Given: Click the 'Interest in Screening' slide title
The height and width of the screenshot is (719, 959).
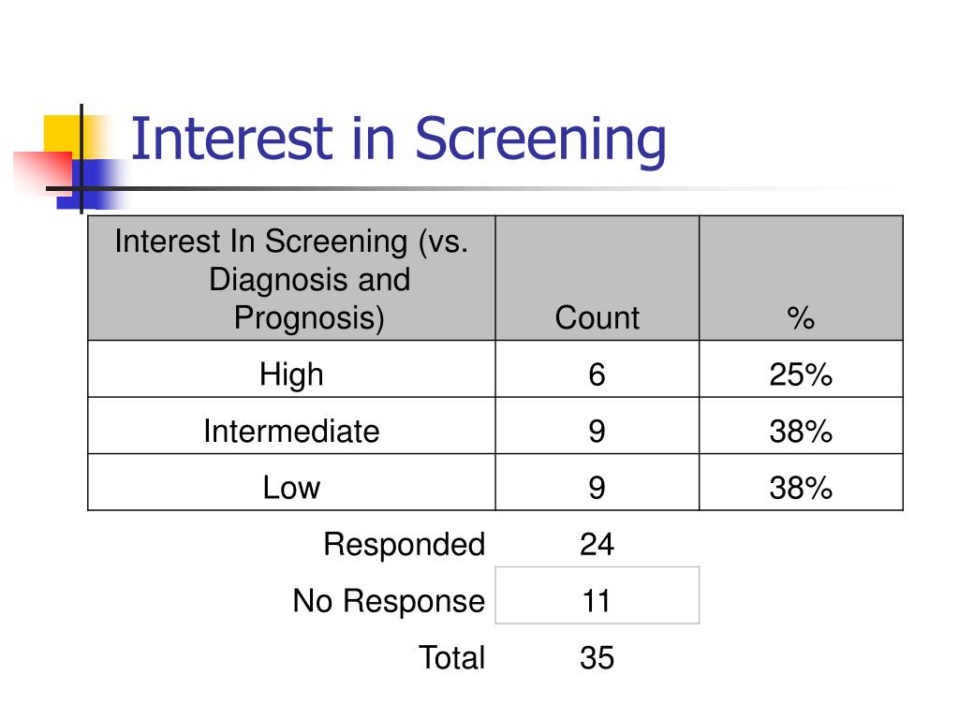Looking at the screenshot, I should 398,140.
